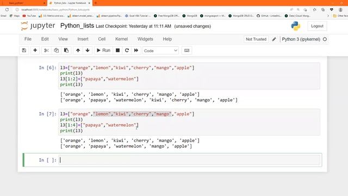
Task: Open the command palette keyboard icon
Action: pos(187,51)
